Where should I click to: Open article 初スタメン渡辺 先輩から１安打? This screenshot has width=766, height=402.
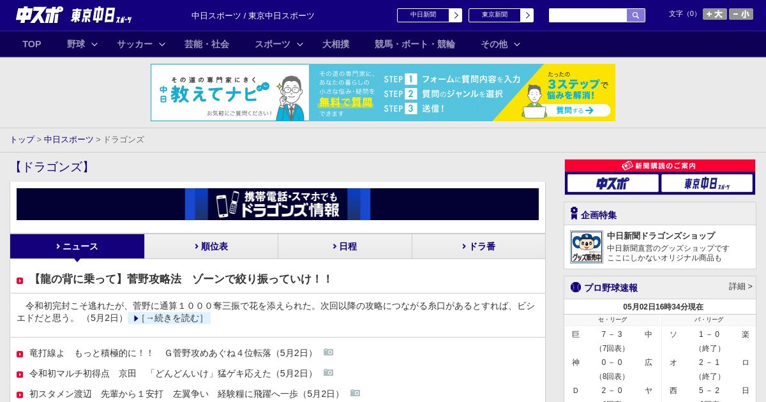point(186,394)
